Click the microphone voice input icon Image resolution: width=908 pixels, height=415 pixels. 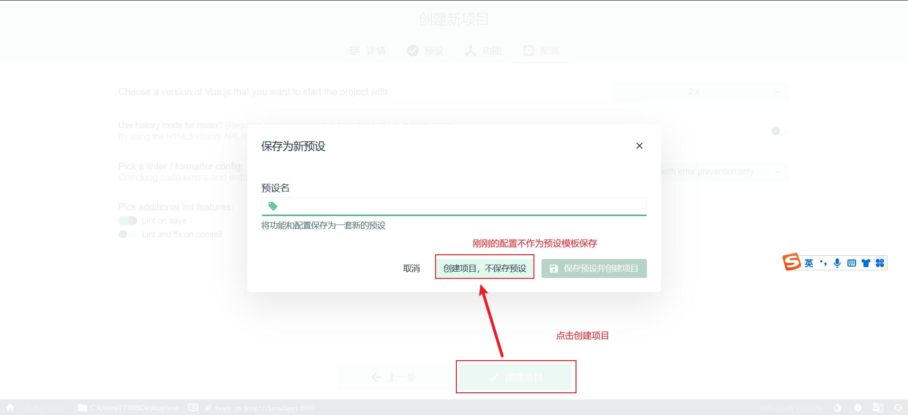(x=837, y=263)
